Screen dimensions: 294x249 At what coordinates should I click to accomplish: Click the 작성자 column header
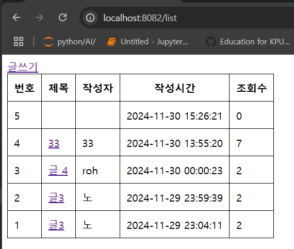pos(97,88)
